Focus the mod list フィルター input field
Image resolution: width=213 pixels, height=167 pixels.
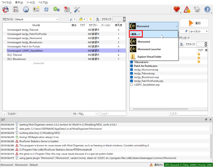click(112, 114)
